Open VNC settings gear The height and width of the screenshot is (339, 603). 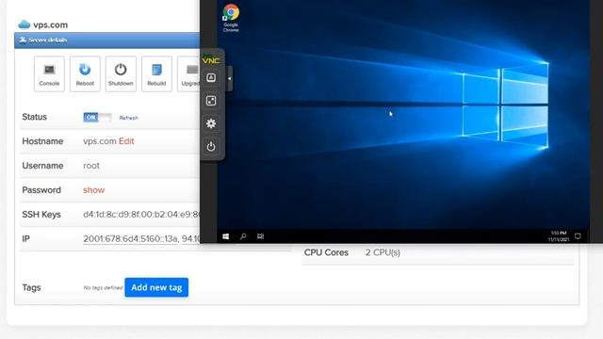[211, 123]
